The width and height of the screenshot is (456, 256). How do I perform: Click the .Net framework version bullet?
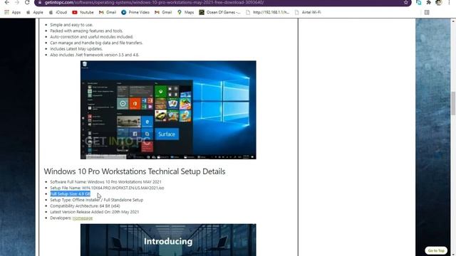click(95, 55)
